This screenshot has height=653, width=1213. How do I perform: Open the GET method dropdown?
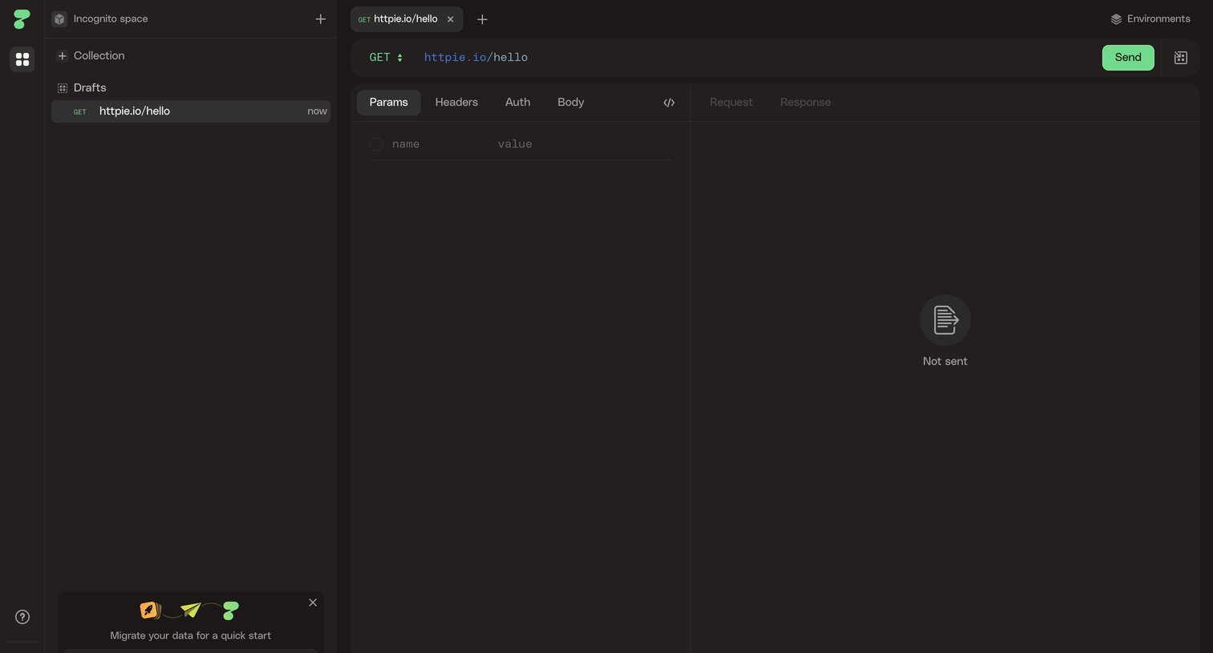[386, 58]
